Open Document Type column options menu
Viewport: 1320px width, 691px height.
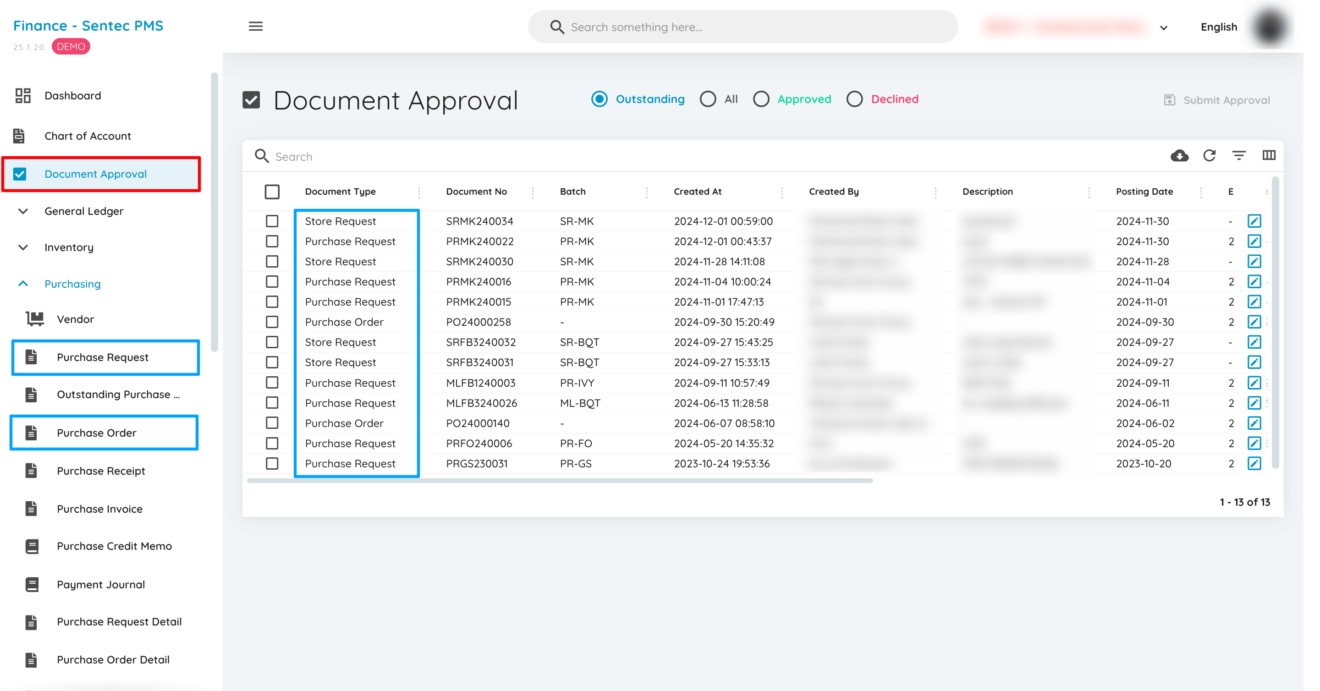click(419, 192)
